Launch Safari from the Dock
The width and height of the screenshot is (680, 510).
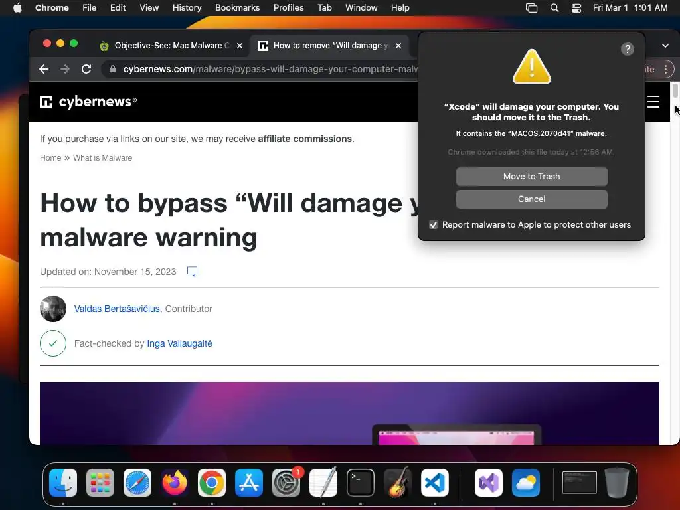pyautogui.click(x=137, y=483)
